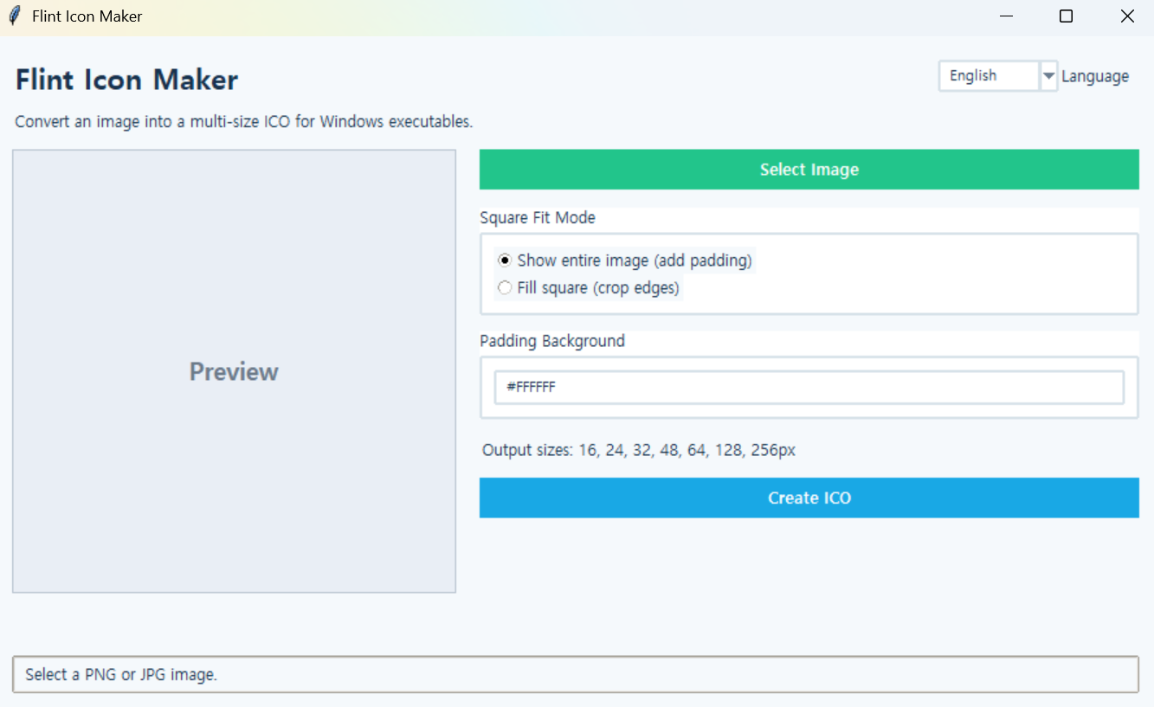This screenshot has height=707, width=1154.
Task: Click the Output sizes text line
Action: [639, 450]
